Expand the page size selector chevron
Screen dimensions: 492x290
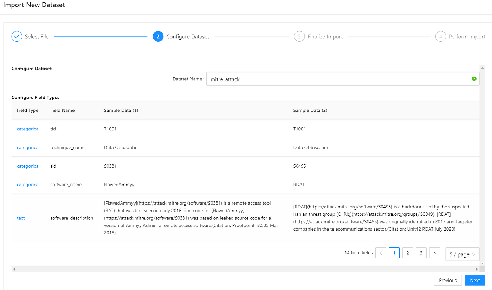[475, 254]
